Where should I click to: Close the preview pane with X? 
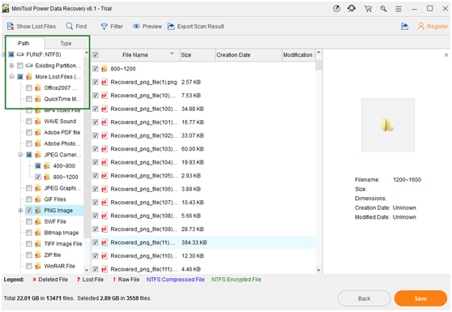(x=446, y=55)
